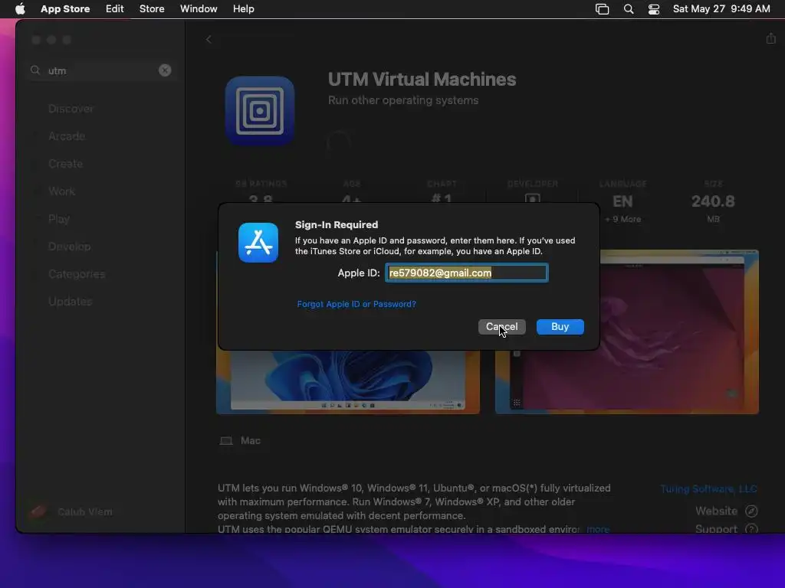Click the Support question mark icon
The width and height of the screenshot is (785, 588).
(751, 528)
